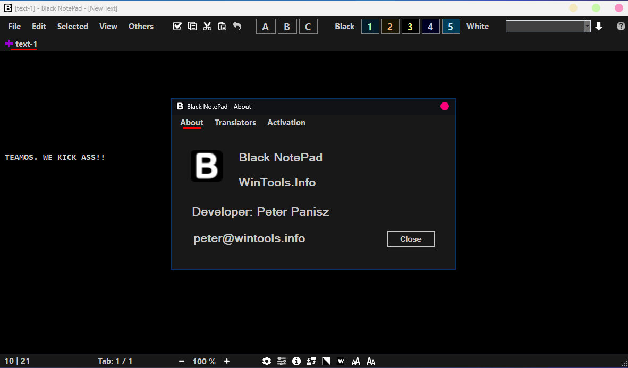This screenshot has height=368, width=628.
Task: Click the uppercase AA icon
Action: click(355, 362)
